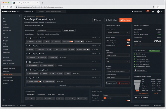Switch to the Order Fields tab
Screen dimensions: 166x109
click(x=51, y=94)
